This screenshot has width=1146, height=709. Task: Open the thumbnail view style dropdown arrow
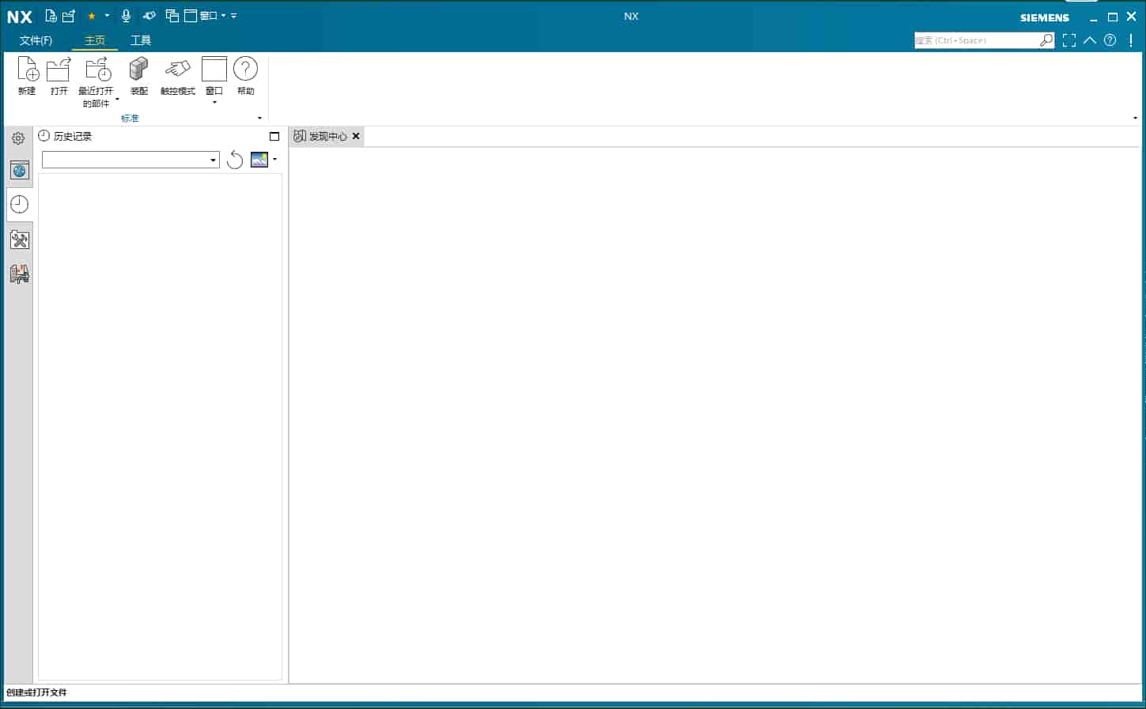(274, 160)
